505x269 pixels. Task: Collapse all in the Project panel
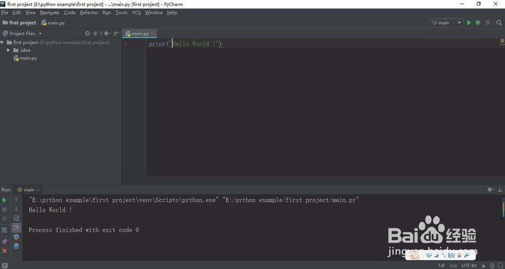(x=95, y=33)
